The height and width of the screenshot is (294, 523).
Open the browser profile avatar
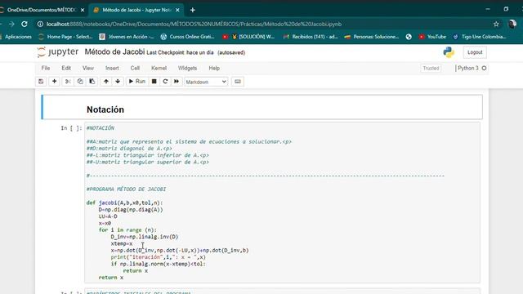point(512,24)
